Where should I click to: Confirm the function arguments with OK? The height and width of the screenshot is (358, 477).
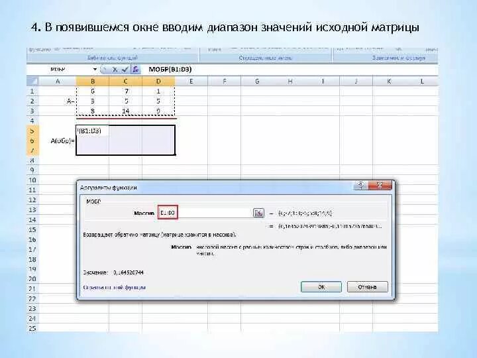(321, 287)
